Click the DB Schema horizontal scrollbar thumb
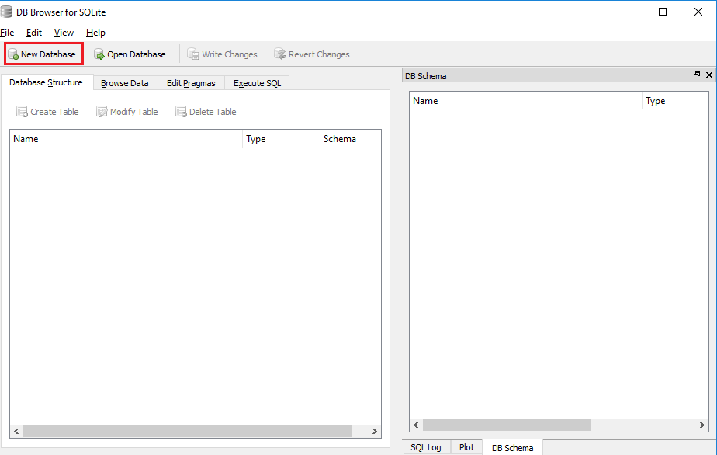Image resolution: width=717 pixels, height=455 pixels. (507, 425)
